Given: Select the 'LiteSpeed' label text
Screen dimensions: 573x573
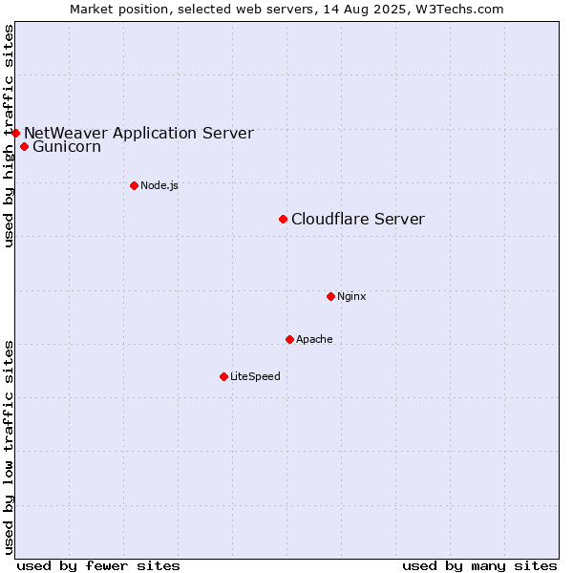Looking at the screenshot, I should [x=255, y=377].
